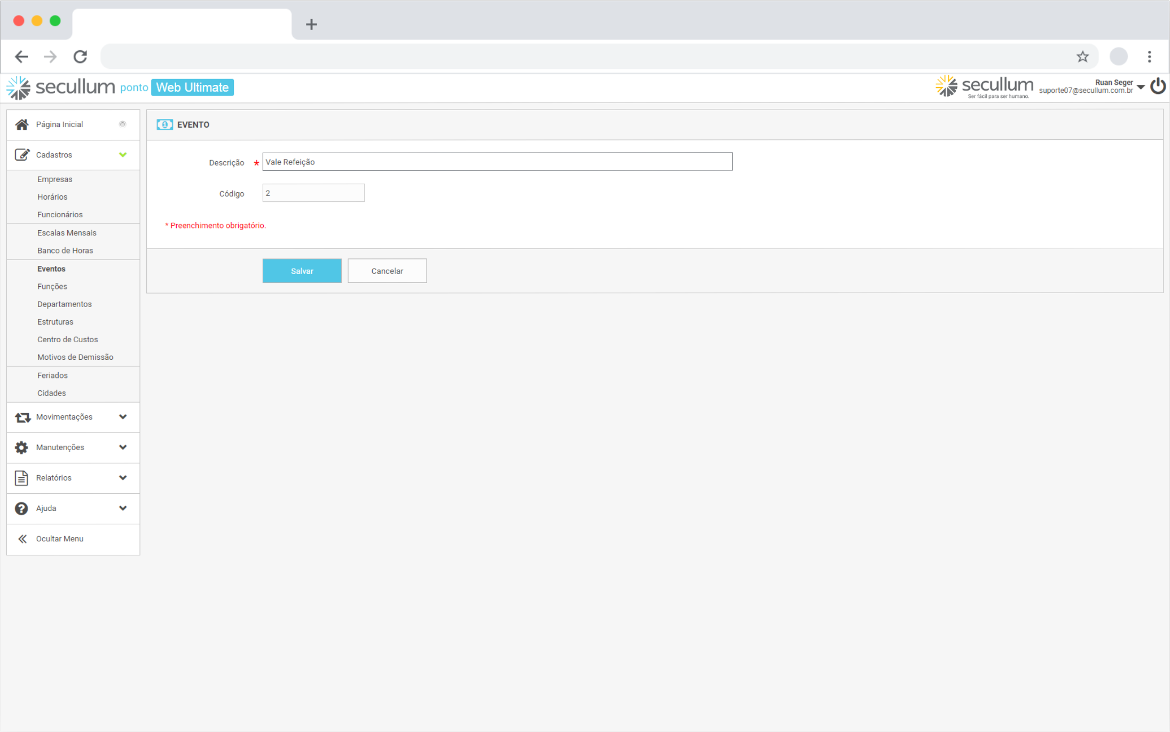Click the Ajuda question mark icon

point(21,508)
